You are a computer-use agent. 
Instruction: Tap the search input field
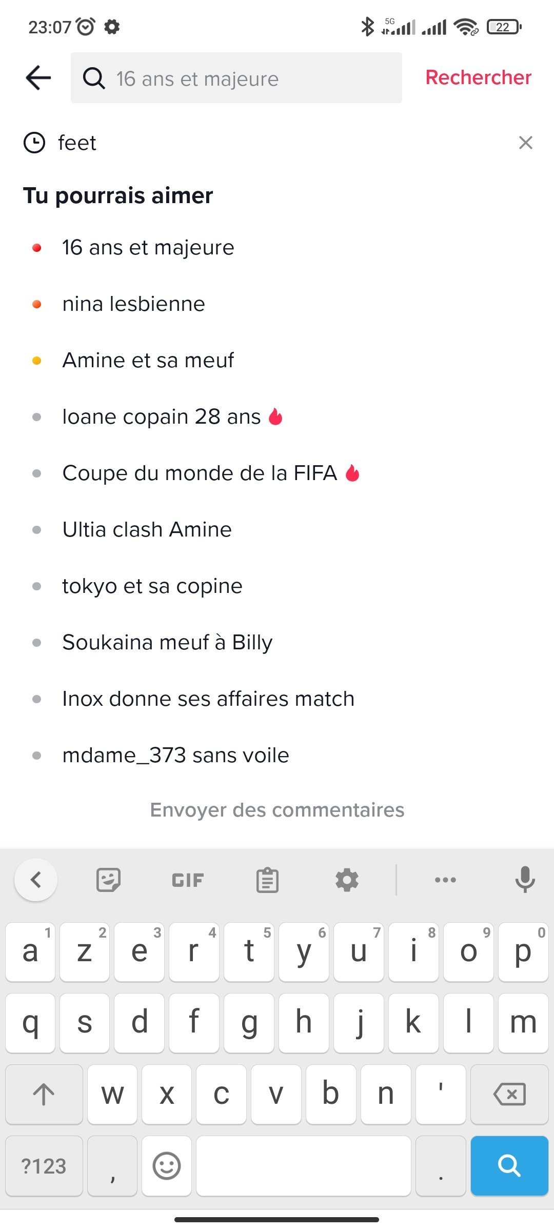point(236,78)
